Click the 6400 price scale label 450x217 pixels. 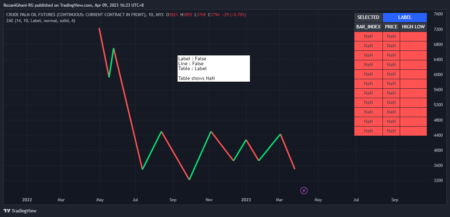tap(438, 60)
